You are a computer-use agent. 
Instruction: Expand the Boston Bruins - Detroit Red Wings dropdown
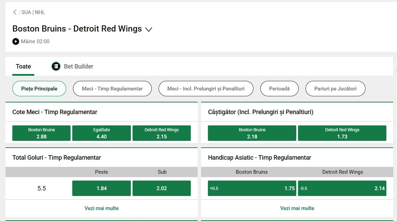tap(148, 29)
